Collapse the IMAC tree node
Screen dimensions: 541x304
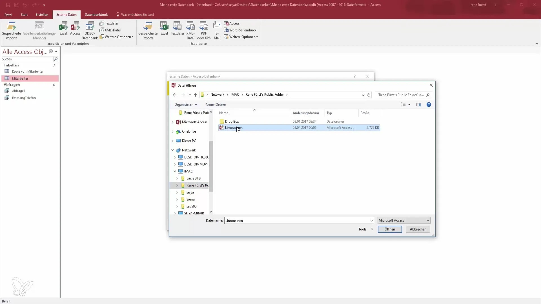pos(175,171)
